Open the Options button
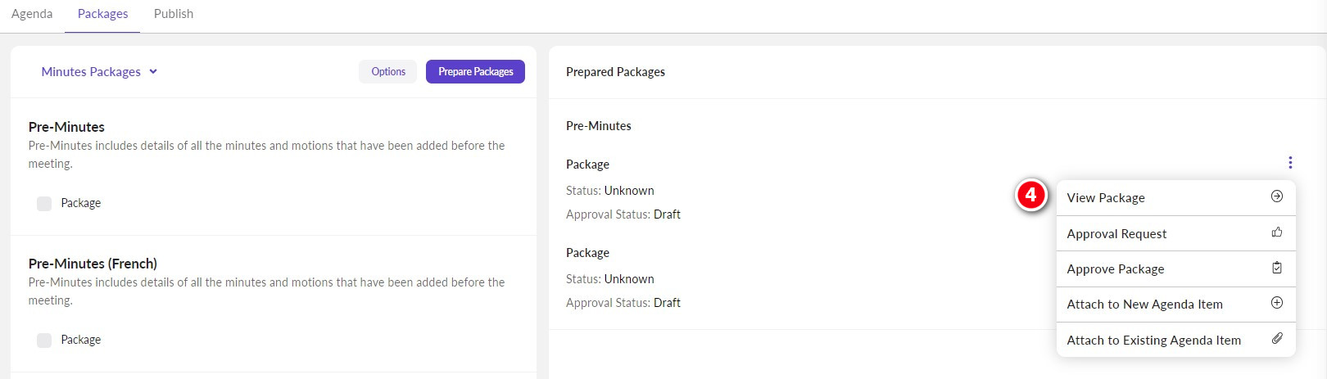This screenshot has width=1327, height=379. pos(387,72)
